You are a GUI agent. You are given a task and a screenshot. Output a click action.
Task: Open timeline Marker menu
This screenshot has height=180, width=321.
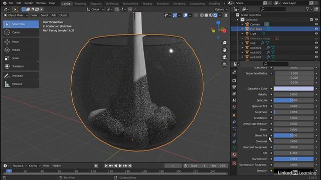[57, 165]
